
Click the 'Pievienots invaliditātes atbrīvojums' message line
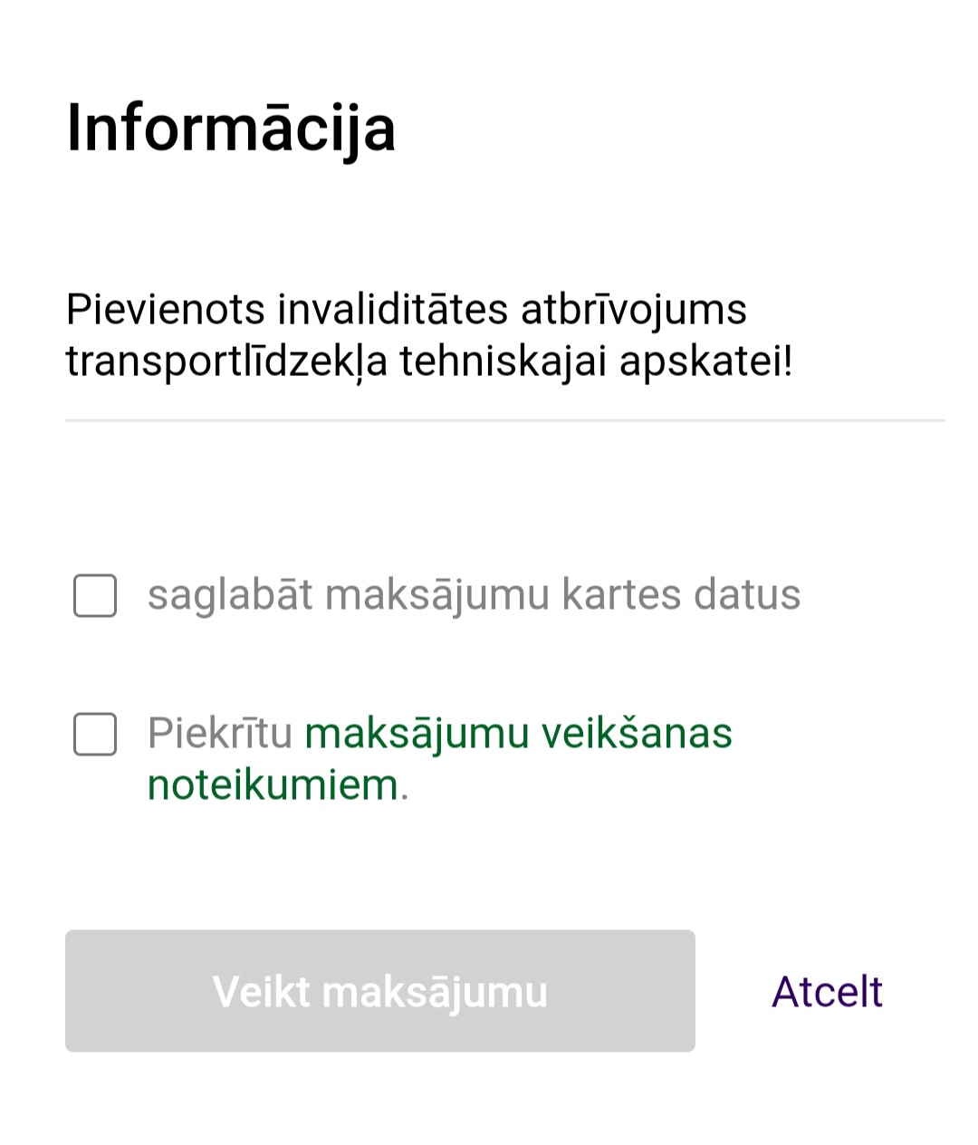click(x=406, y=309)
